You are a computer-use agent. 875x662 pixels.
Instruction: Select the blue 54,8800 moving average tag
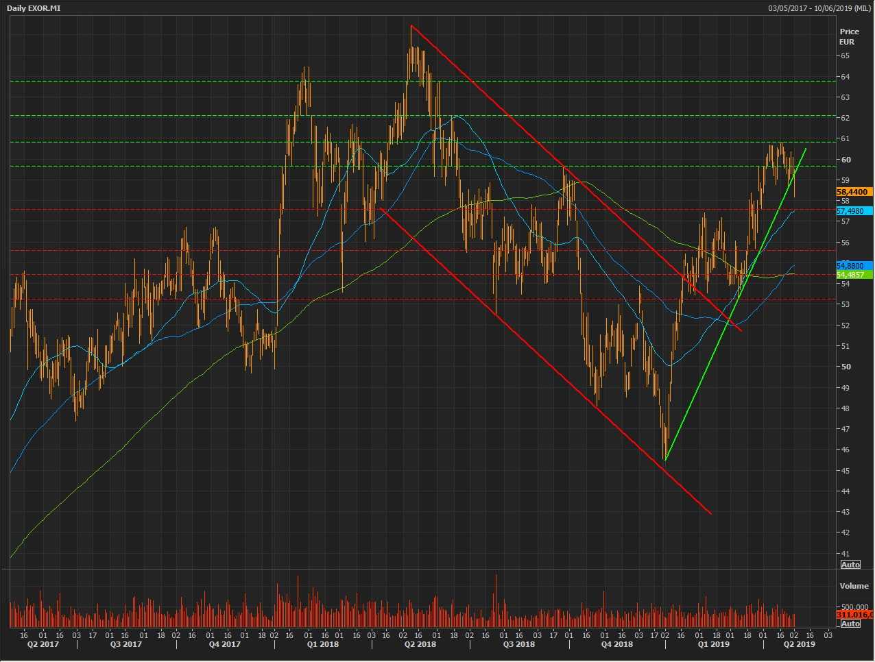point(854,265)
